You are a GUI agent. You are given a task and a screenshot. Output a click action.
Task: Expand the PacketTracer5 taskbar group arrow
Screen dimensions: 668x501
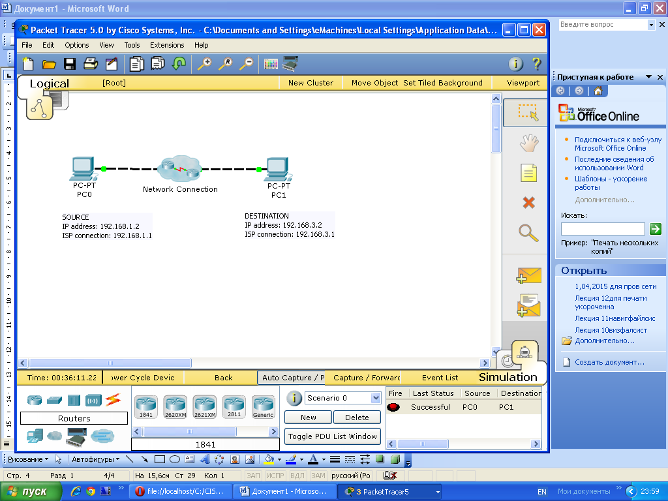coord(438,492)
